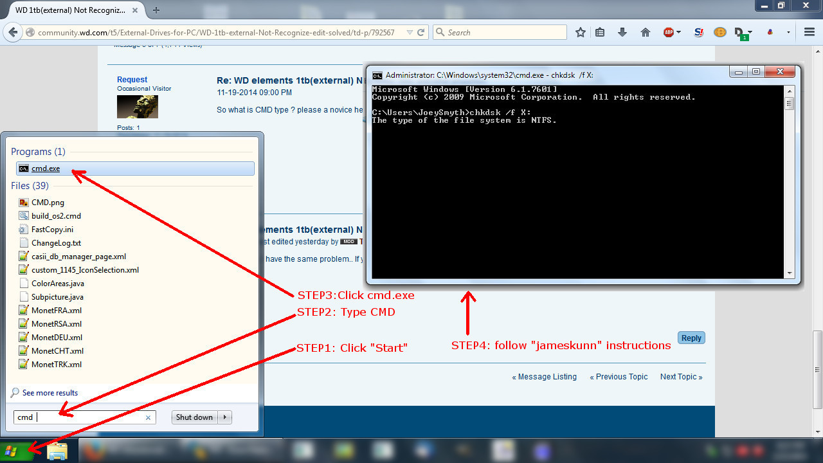Click the Shut down button

(194, 417)
